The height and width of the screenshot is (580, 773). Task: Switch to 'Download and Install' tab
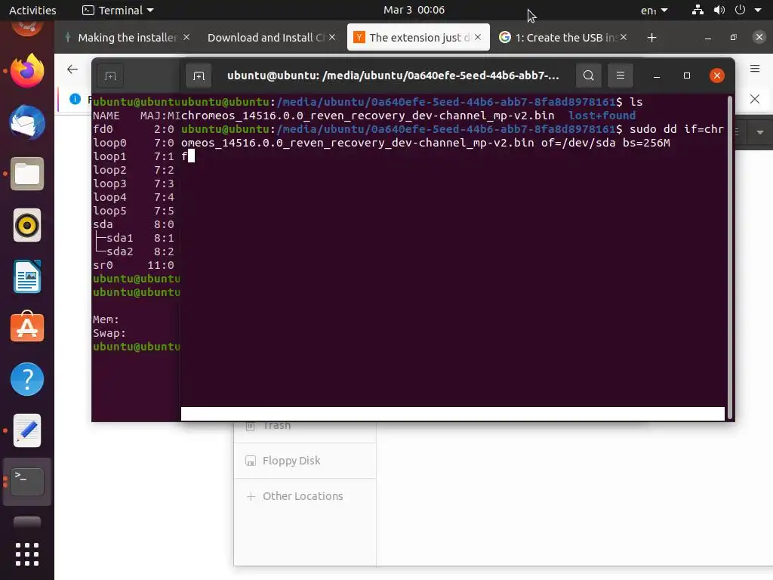(271, 38)
